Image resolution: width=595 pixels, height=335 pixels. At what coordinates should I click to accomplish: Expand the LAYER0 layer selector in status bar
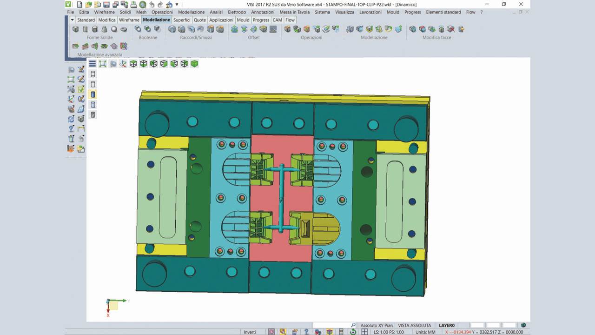click(x=447, y=325)
